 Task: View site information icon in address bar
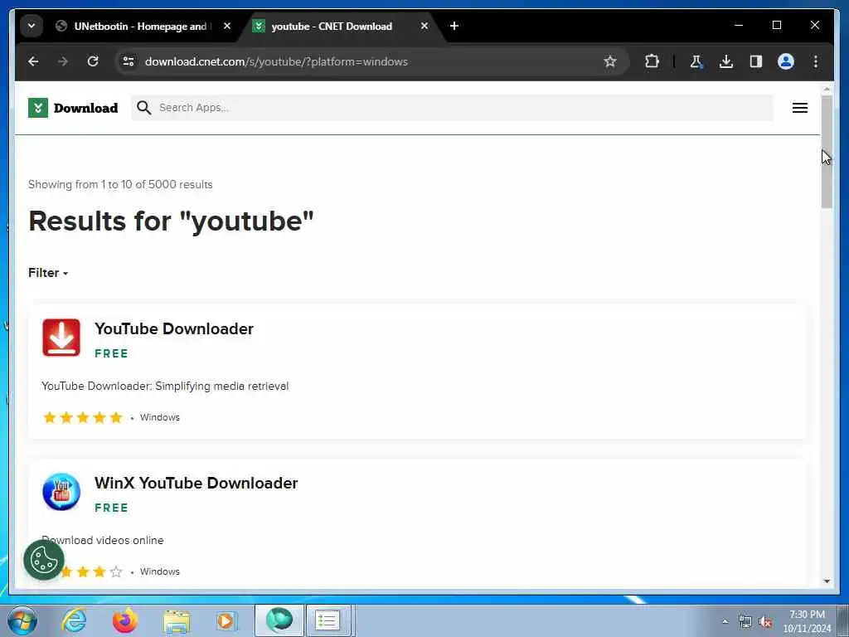(129, 61)
